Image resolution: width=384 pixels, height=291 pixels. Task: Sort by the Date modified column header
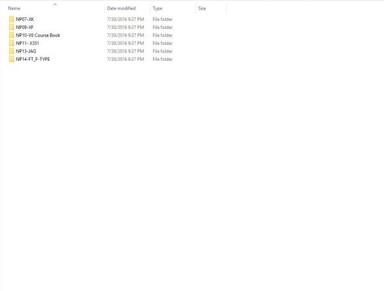coord(121,8)
